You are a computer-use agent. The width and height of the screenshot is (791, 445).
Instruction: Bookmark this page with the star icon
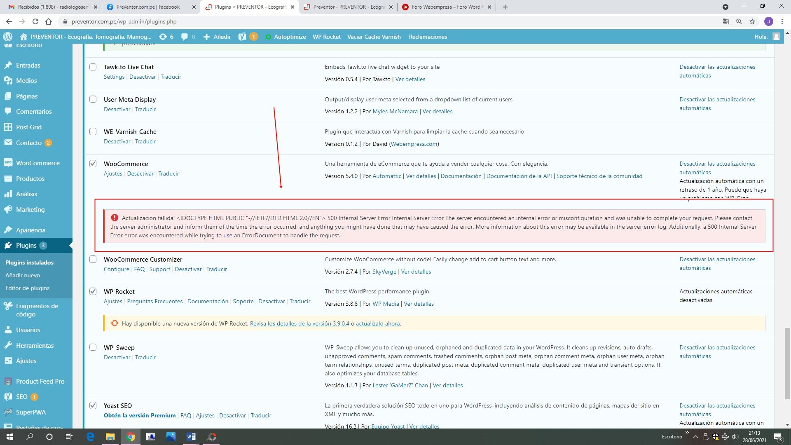pyautogui.click(x=752, y=21)
